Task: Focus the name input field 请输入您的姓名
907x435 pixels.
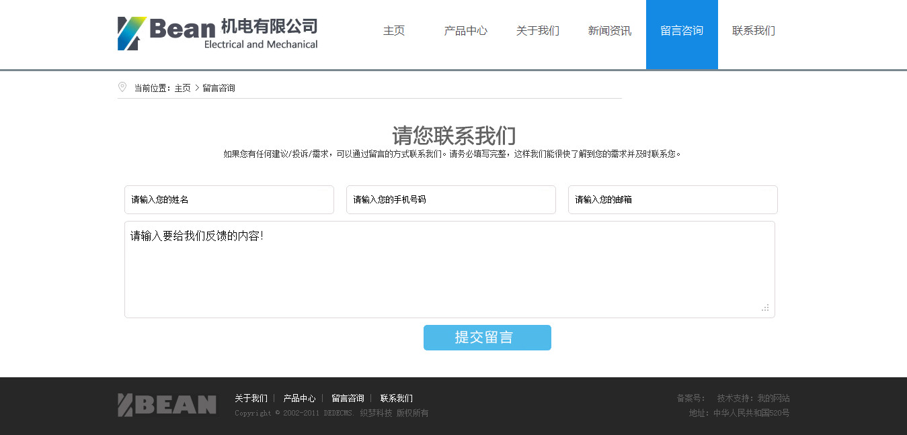Action: click(x=229, y=200)
